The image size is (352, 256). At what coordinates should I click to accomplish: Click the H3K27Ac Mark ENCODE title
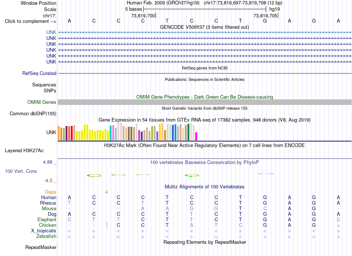pos(204,145)
